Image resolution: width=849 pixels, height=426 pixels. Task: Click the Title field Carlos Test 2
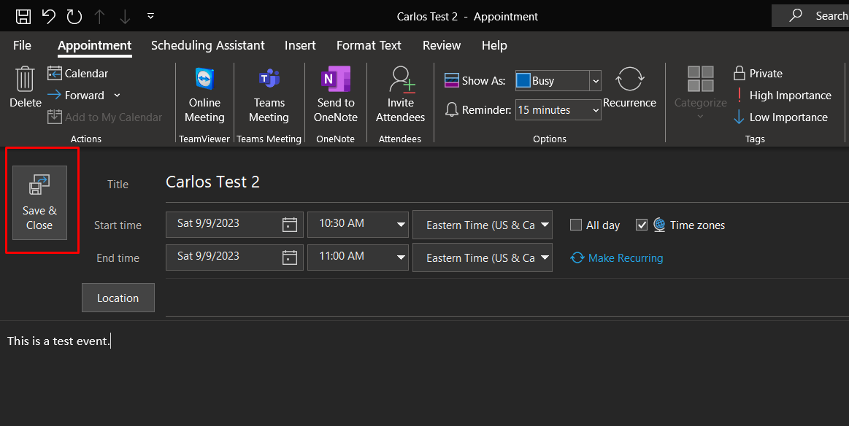pos(213,182)
